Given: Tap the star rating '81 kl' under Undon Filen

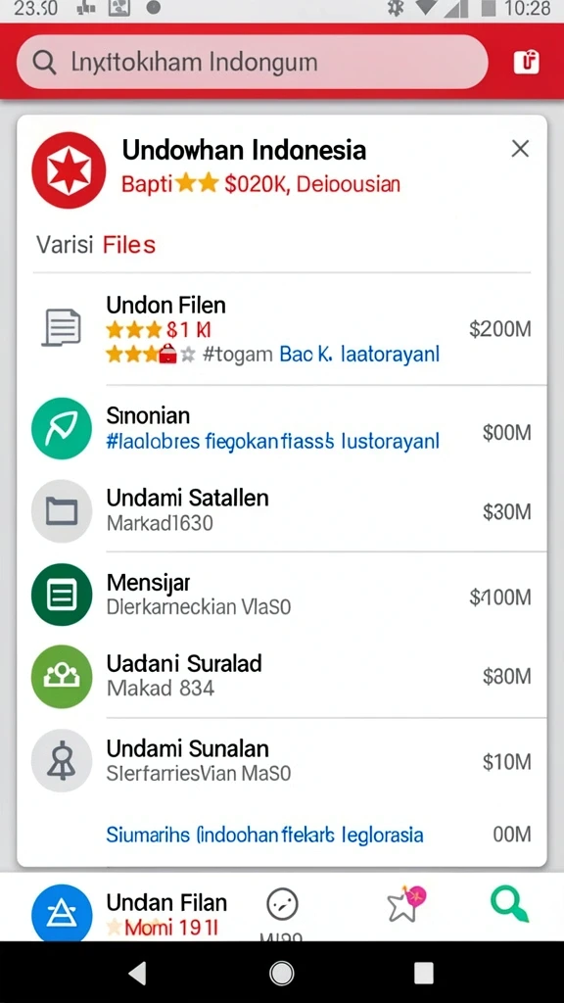Looking at the screenshot, I should 159,330.
